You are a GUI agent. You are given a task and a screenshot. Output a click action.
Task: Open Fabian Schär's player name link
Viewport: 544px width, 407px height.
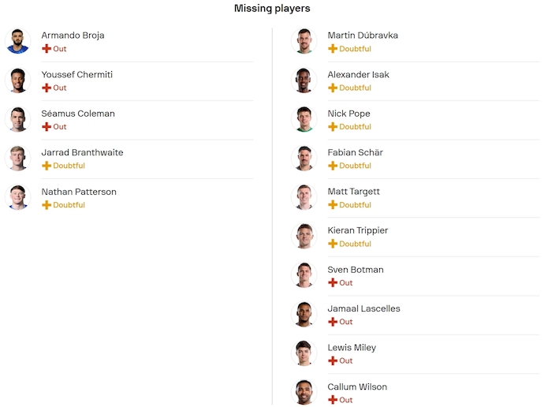point(355,152)
